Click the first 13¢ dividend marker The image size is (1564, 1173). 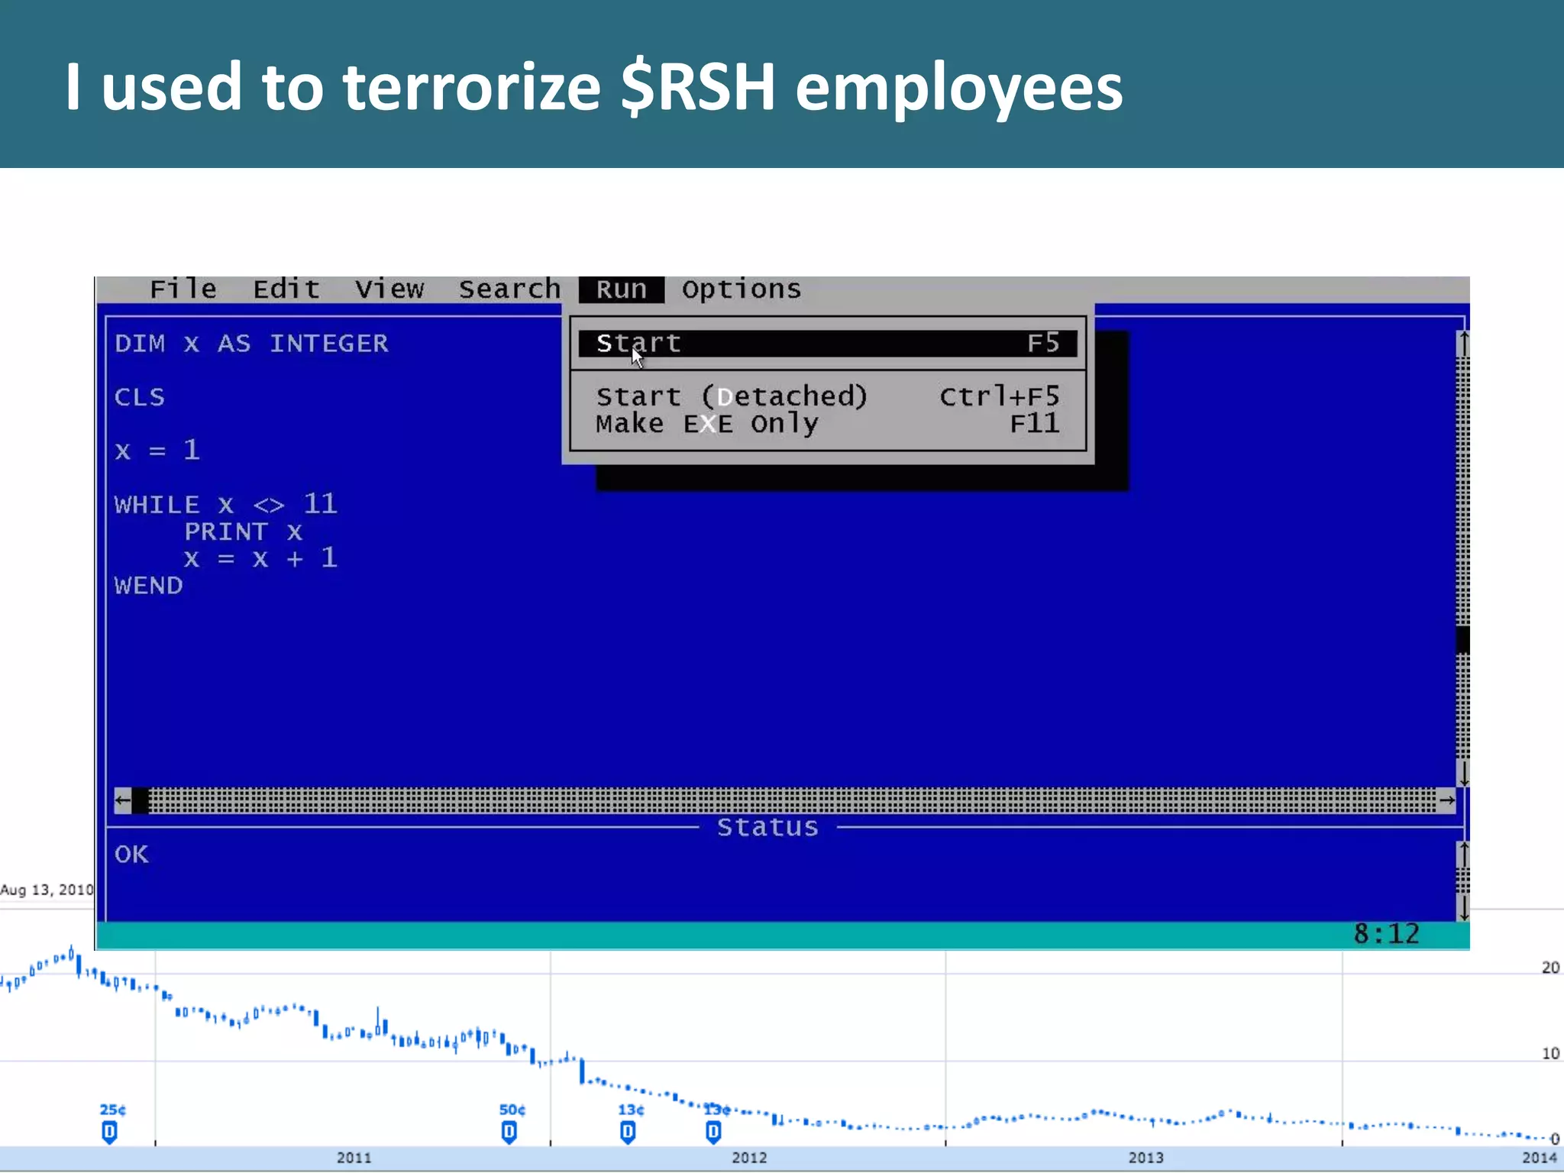(x=628, y=1131)
